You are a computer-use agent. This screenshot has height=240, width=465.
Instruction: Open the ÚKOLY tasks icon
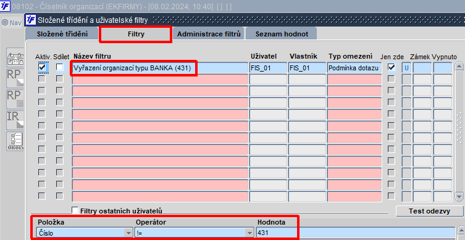tap(15, 141)
